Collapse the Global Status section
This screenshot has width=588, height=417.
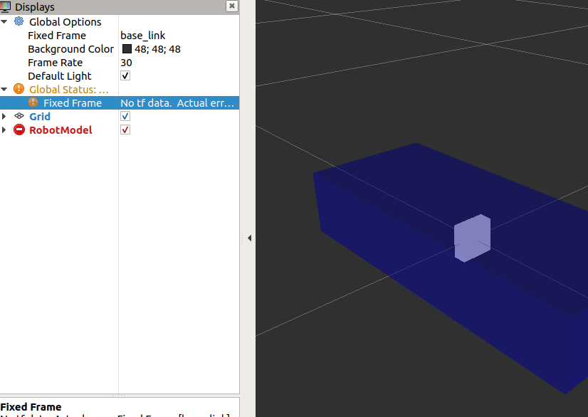pos(6,89)
